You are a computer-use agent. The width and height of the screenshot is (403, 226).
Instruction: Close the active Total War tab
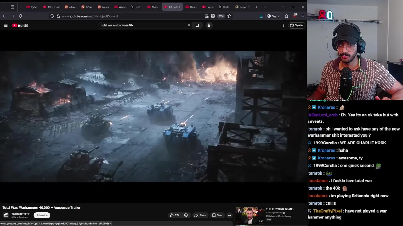[179, 7]
